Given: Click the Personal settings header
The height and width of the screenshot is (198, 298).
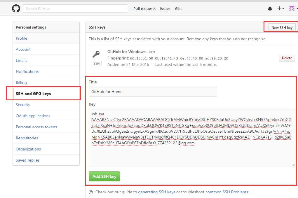Looking at the screenshot, I should [31, 27].
